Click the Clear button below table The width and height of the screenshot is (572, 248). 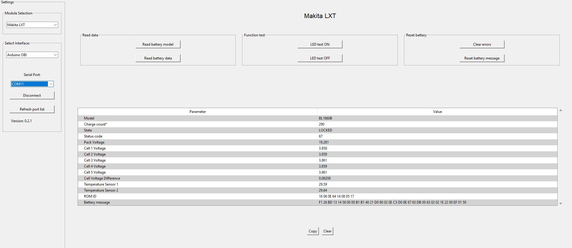pyautogui.click(x=327, y=231)
